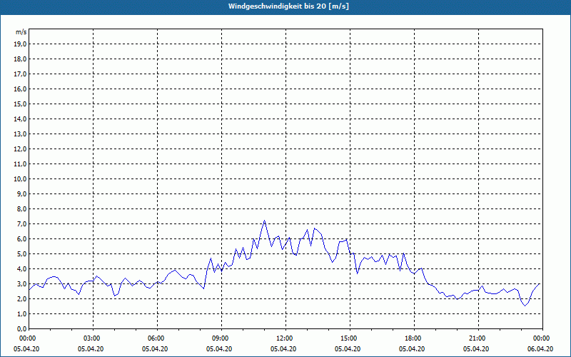Select the 19,0 y-axis label
Viewport: 571px width, 357px height.
[x=20, y=44]
